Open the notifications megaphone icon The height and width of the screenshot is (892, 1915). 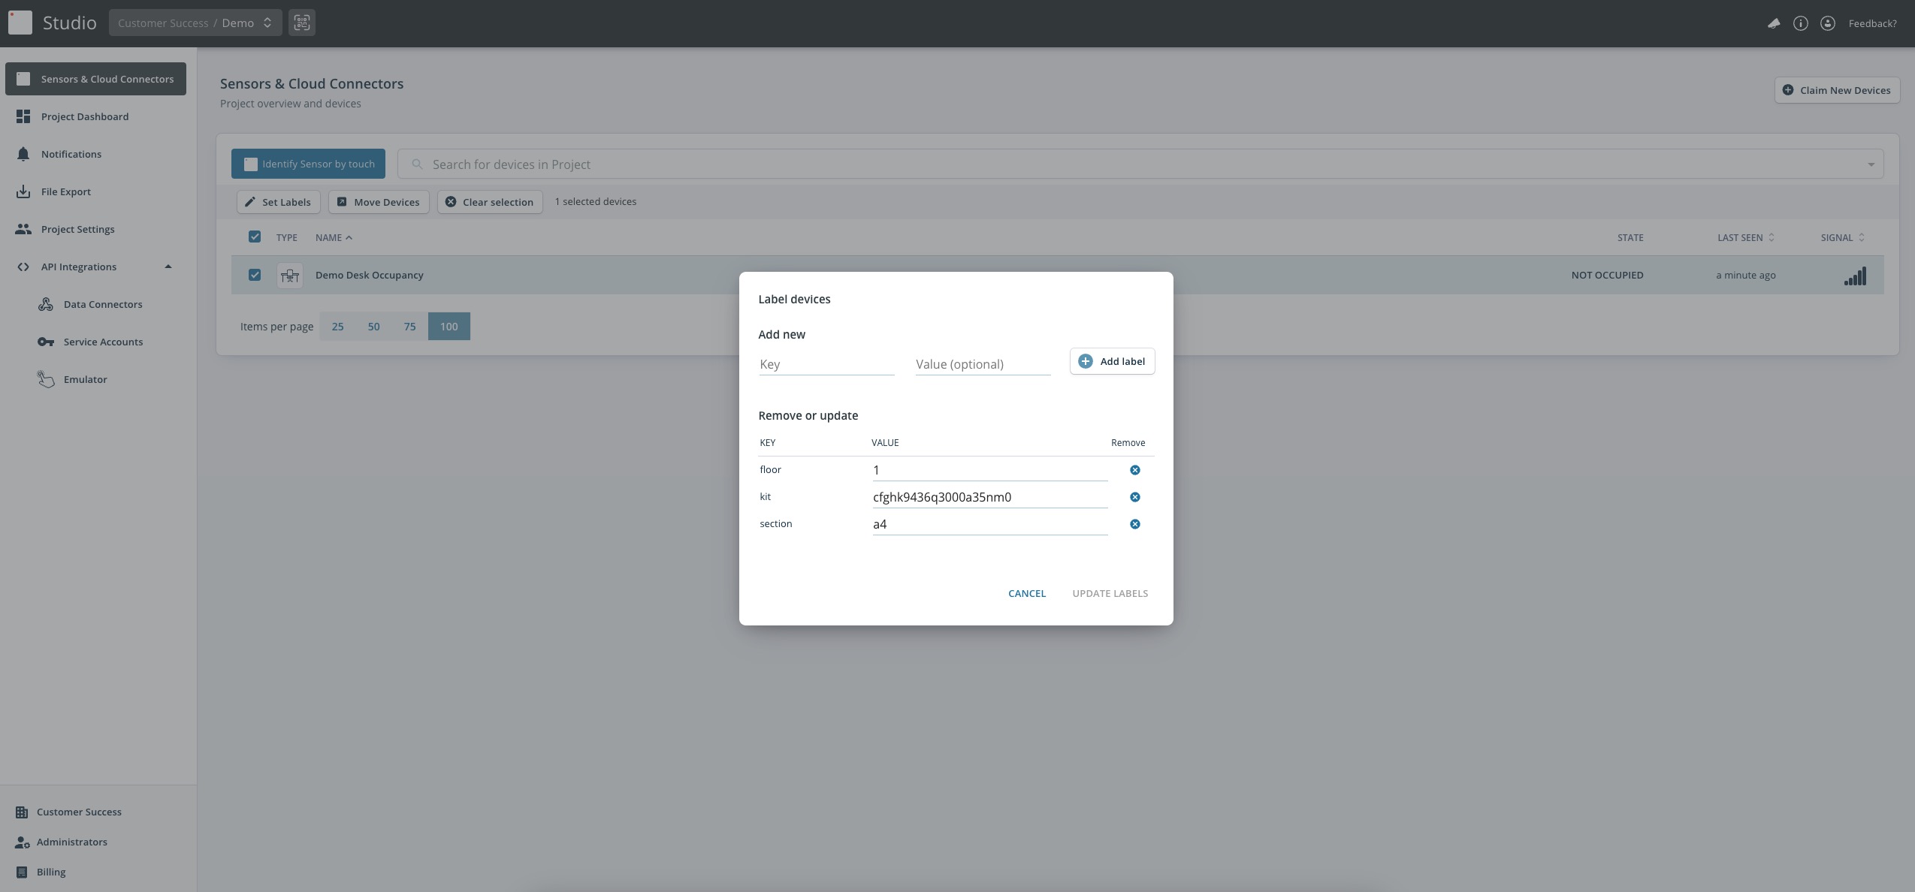pos(1773,23)
